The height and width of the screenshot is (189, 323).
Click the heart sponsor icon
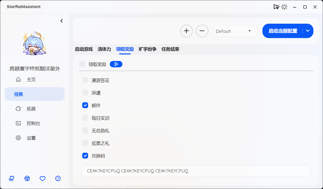[x=42, y=178]
